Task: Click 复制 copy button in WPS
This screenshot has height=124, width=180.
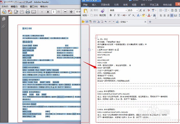Action: (94, 15)
